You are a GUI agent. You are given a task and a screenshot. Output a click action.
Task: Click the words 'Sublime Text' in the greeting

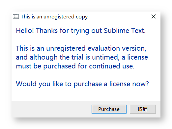pyautogui.click(x=124, y=31)
